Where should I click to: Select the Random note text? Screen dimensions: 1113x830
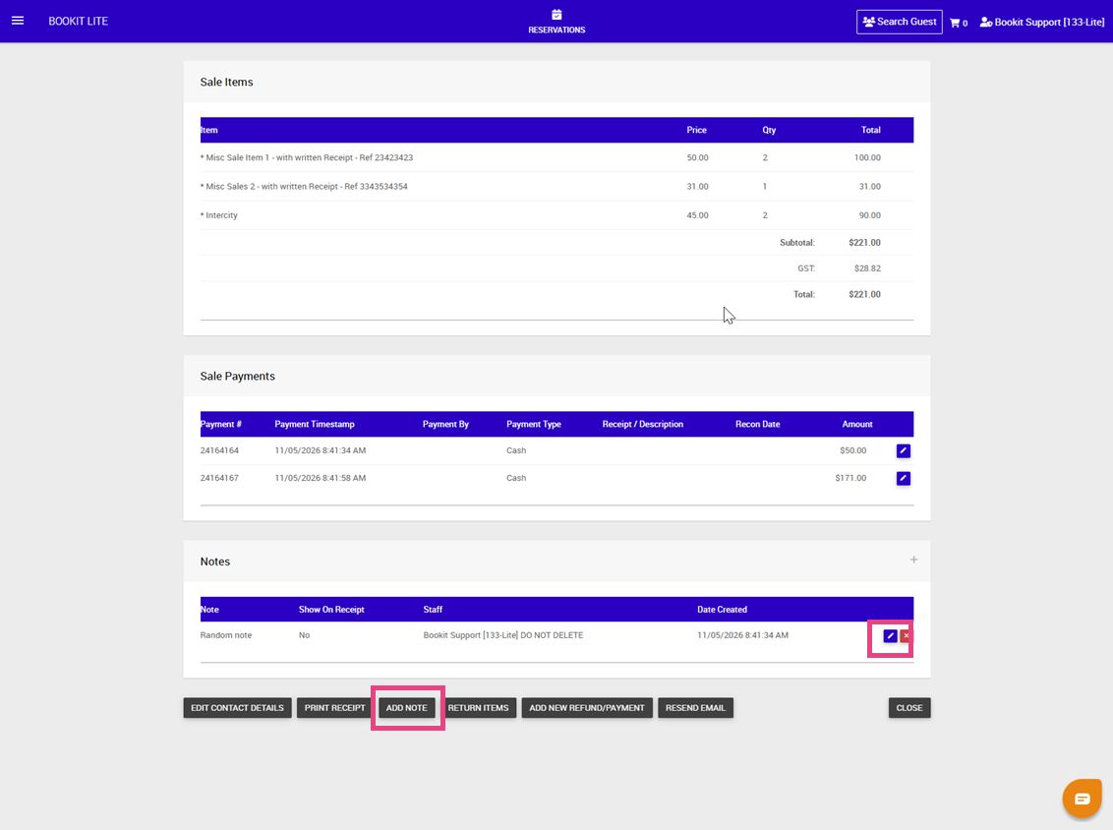(x=226, y=635)
